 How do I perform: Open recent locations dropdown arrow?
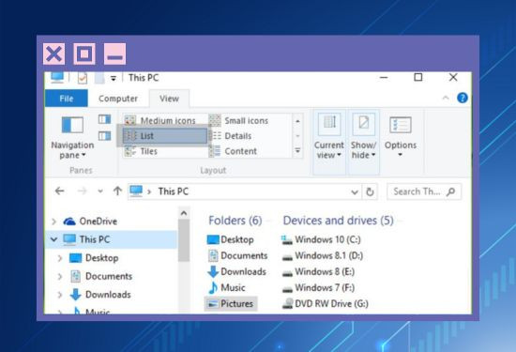click(x=100, y=191)
